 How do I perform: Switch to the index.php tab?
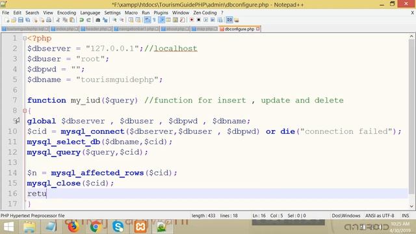point(64,29)
